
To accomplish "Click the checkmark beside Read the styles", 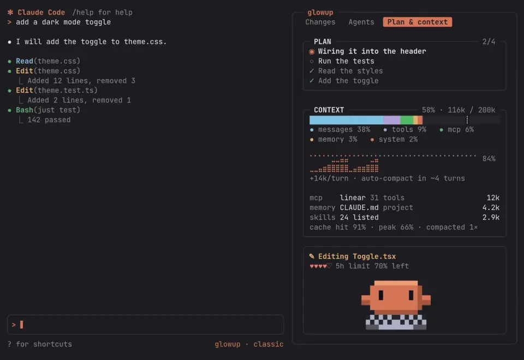I will pyautogui.click(x=312, y=71).
